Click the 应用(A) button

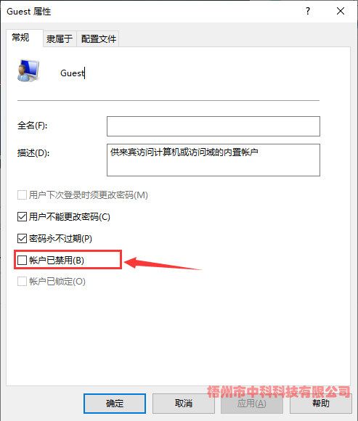[252, 404]
